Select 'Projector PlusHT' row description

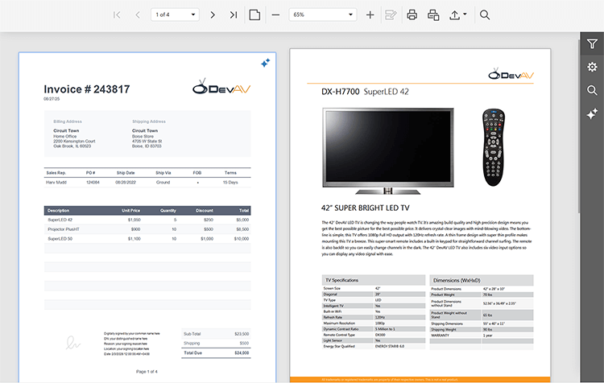63,229
